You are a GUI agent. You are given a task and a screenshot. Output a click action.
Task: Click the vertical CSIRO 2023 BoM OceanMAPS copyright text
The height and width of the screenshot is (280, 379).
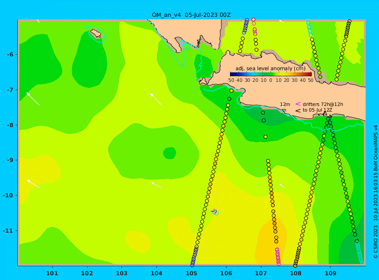(376, 192)
